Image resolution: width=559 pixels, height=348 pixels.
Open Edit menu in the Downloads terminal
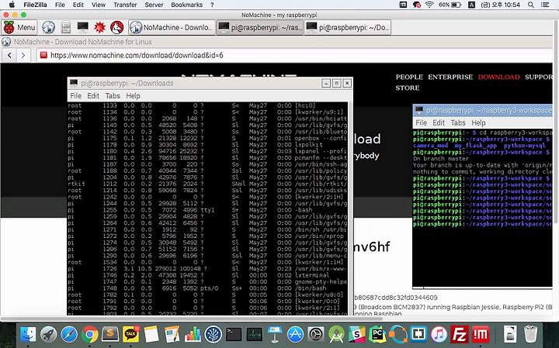[93, 95]
